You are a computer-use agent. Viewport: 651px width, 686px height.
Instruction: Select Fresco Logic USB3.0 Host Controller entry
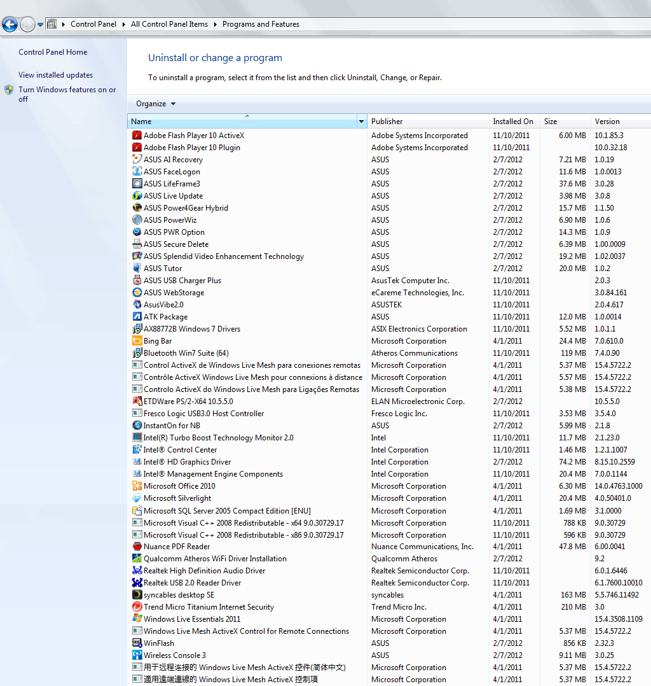(x=203, y=414)
